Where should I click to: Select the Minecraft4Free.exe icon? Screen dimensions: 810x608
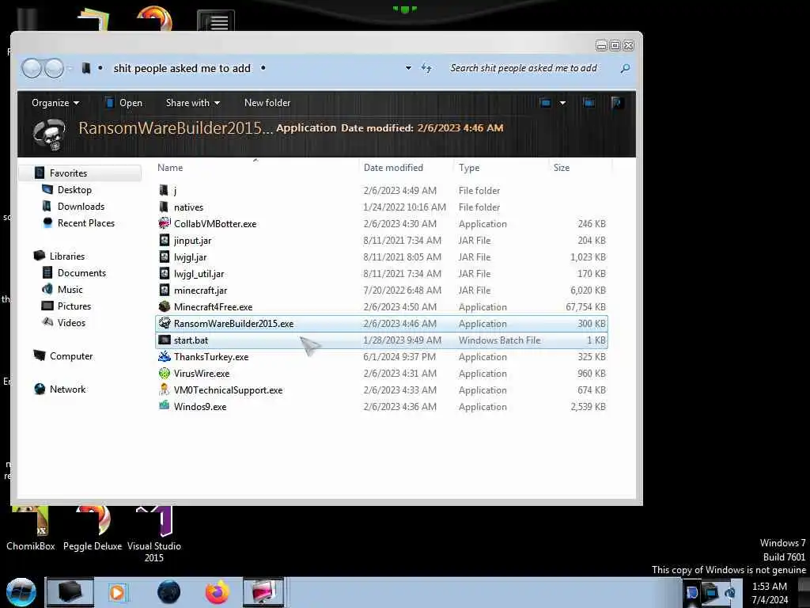click(165, 306)
